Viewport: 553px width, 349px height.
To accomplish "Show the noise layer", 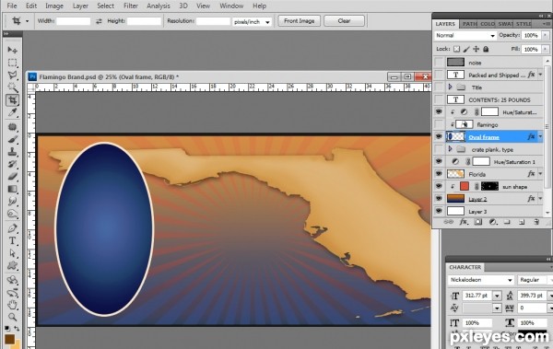I will [x=439, y=63].
